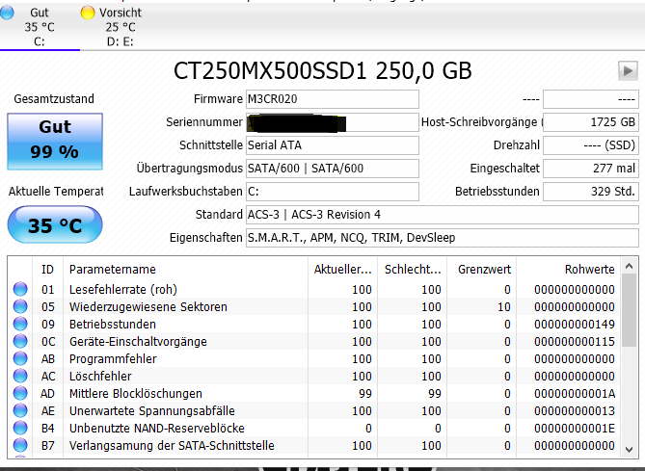Click the Grenzwert column header

(482, 269)
